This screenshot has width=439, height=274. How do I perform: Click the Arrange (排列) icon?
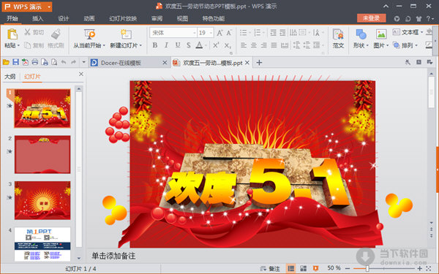pyautogui.click(x=396, y=45)
